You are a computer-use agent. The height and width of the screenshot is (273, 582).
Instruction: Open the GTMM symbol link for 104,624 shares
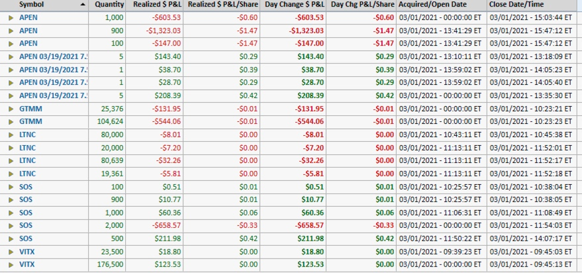(x=30, y=121)
